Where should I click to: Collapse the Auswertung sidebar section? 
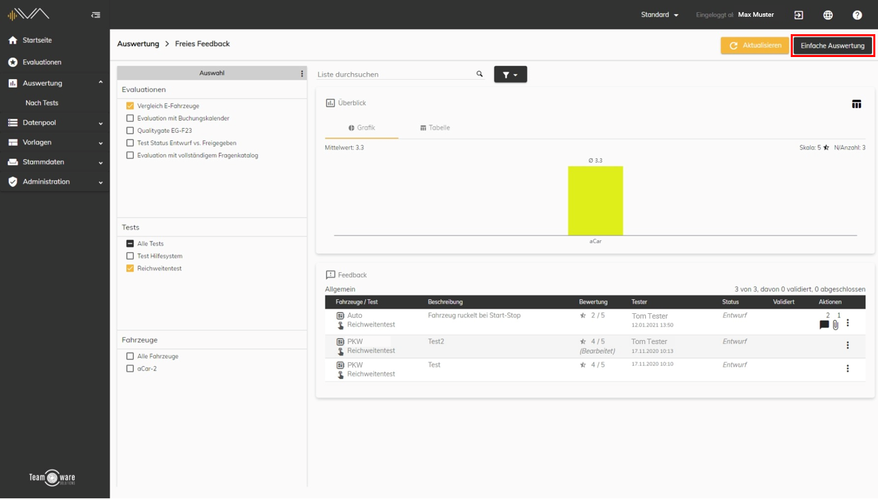tap(101, 82)
